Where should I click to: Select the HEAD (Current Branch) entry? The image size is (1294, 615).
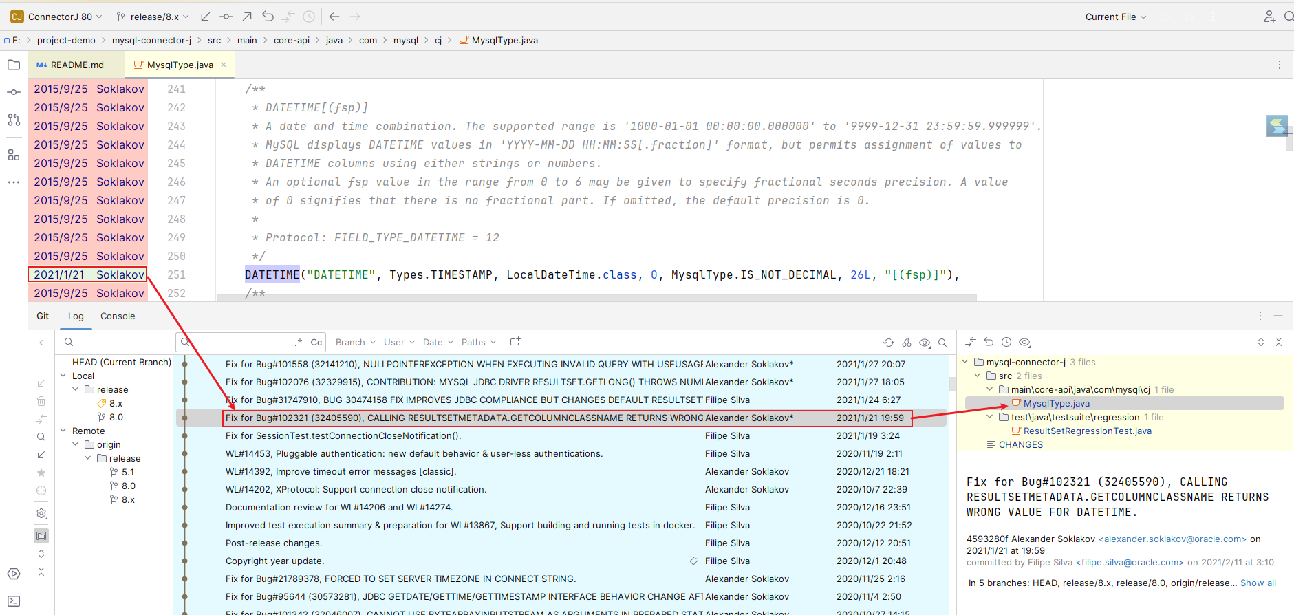122,362
